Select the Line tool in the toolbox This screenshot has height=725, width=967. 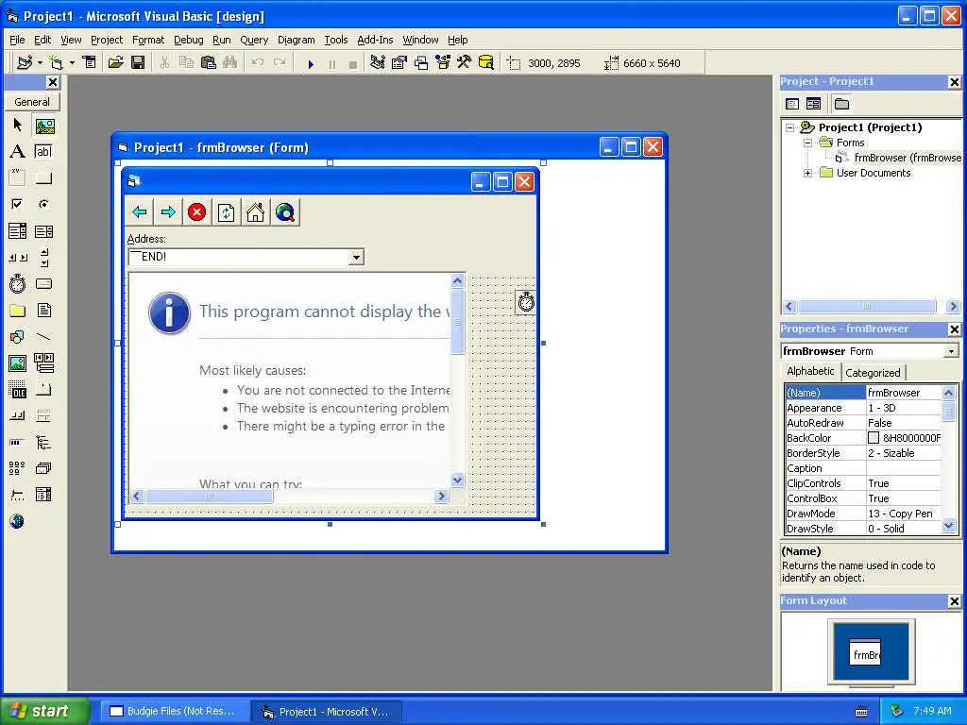point(43,337)
